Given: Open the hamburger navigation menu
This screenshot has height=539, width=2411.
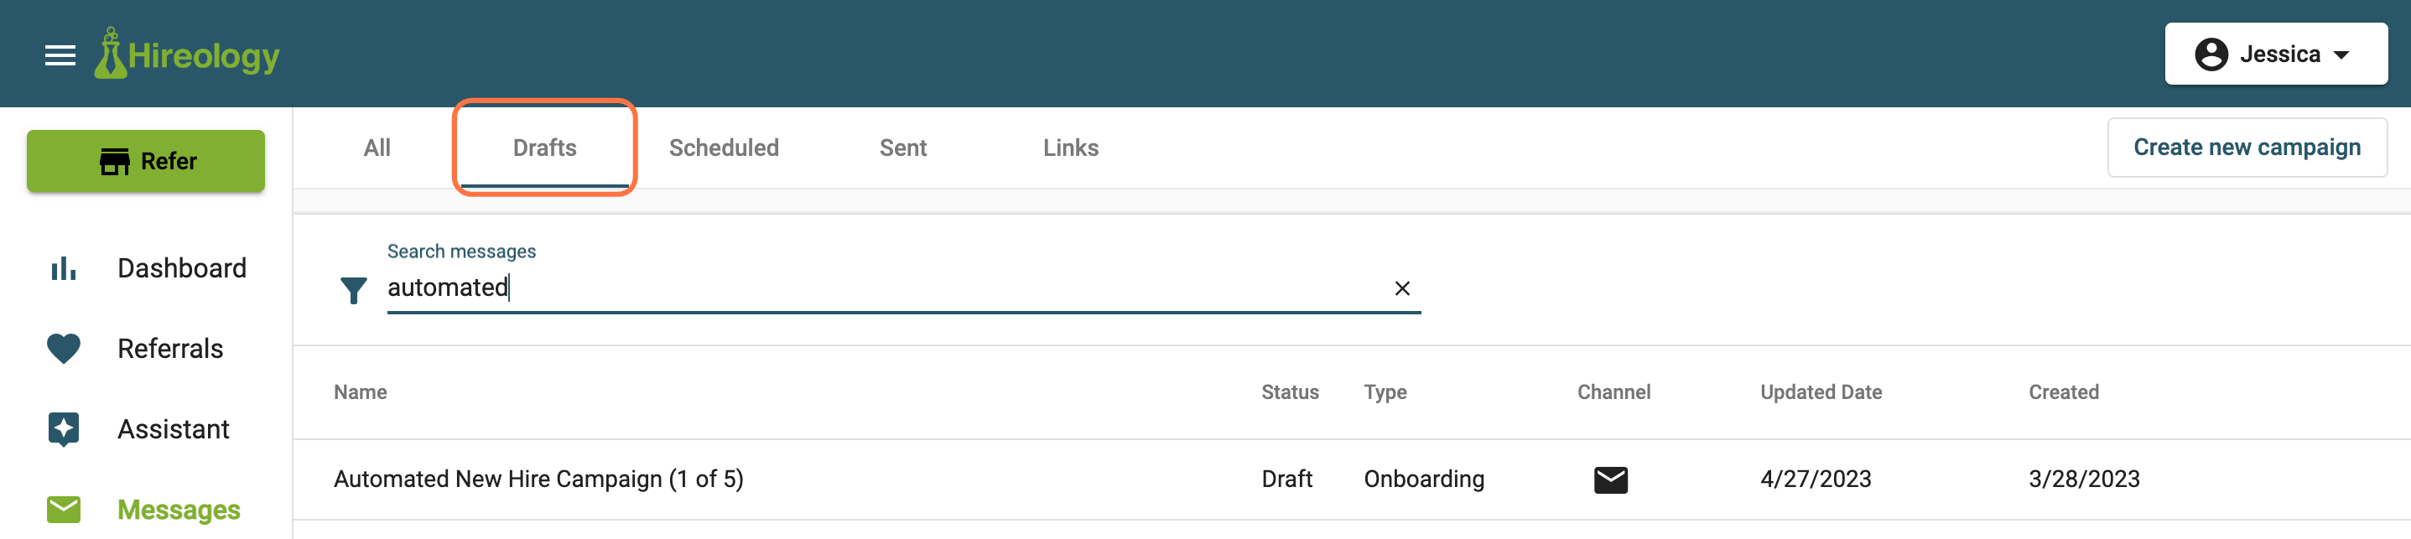Looking at the screenshot, I should [60, 55].
